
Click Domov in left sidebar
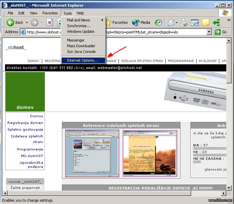[36, 116]
